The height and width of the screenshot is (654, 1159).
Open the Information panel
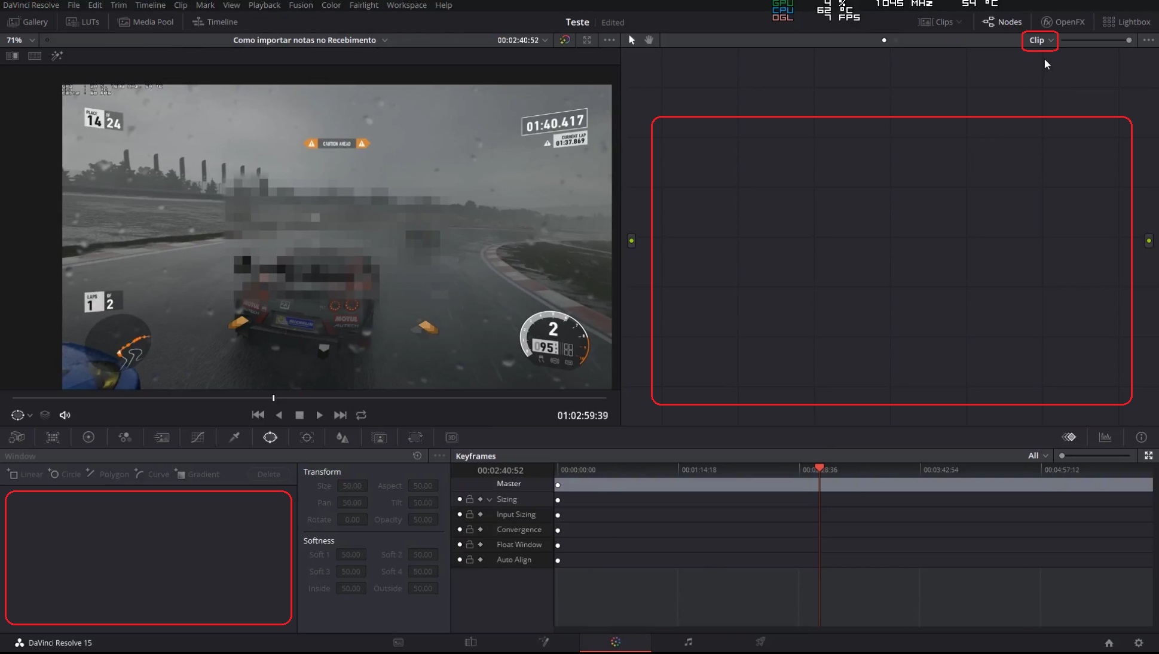coord(1141,437)
